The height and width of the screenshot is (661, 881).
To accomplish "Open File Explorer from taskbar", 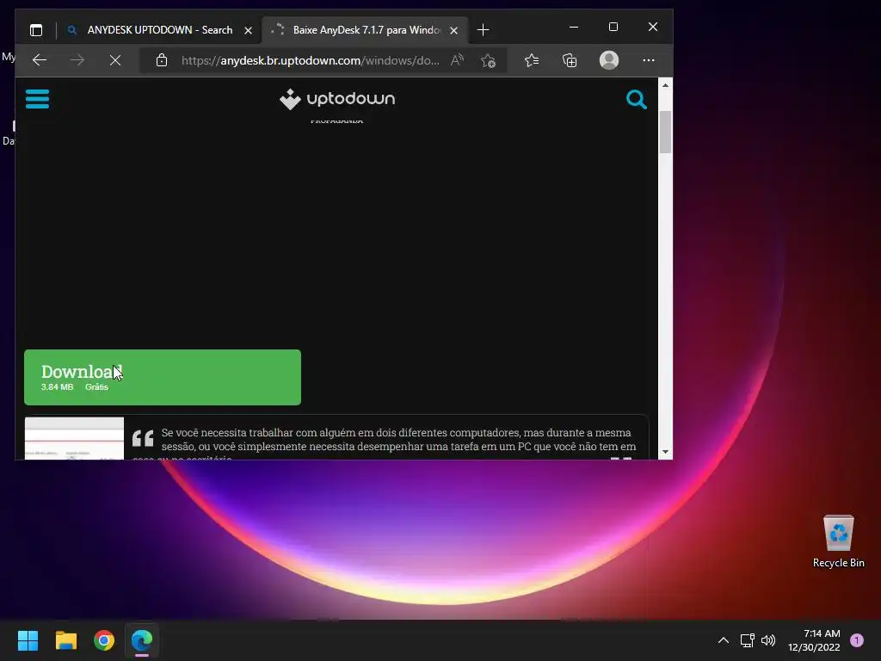I will click(x=65, y=640).
